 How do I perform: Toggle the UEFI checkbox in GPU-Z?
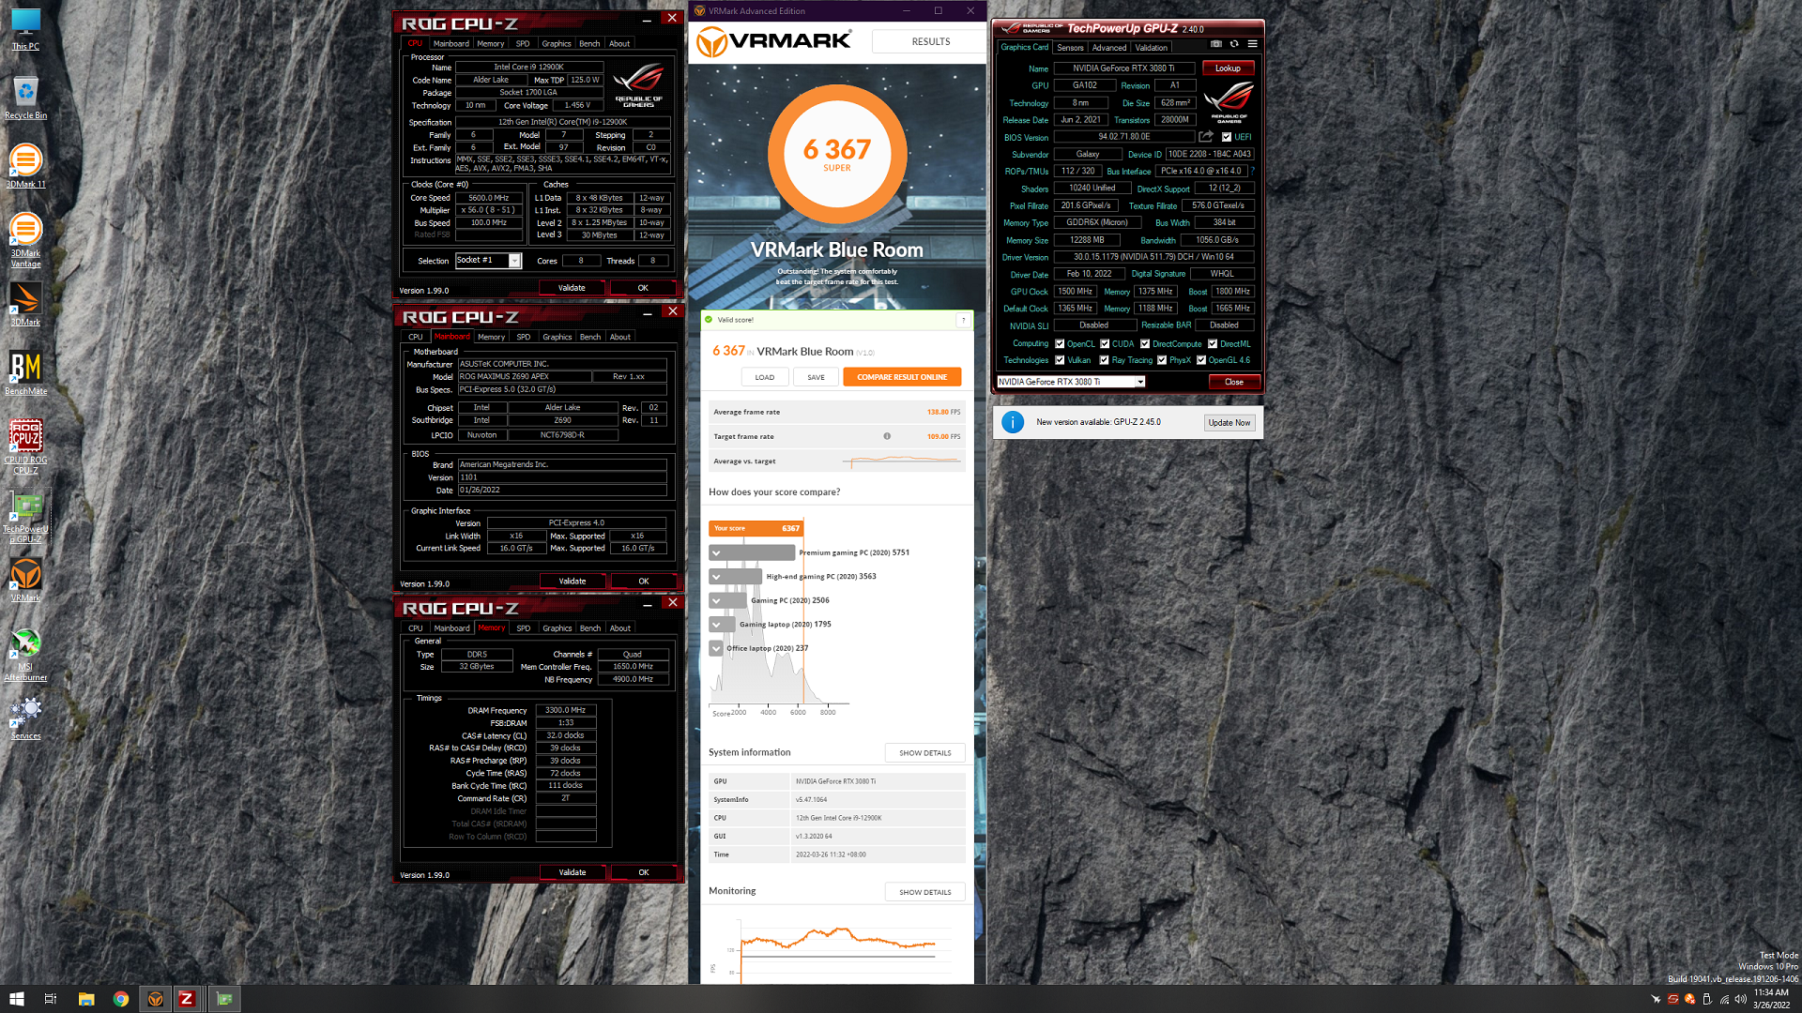click(1227, 137)
